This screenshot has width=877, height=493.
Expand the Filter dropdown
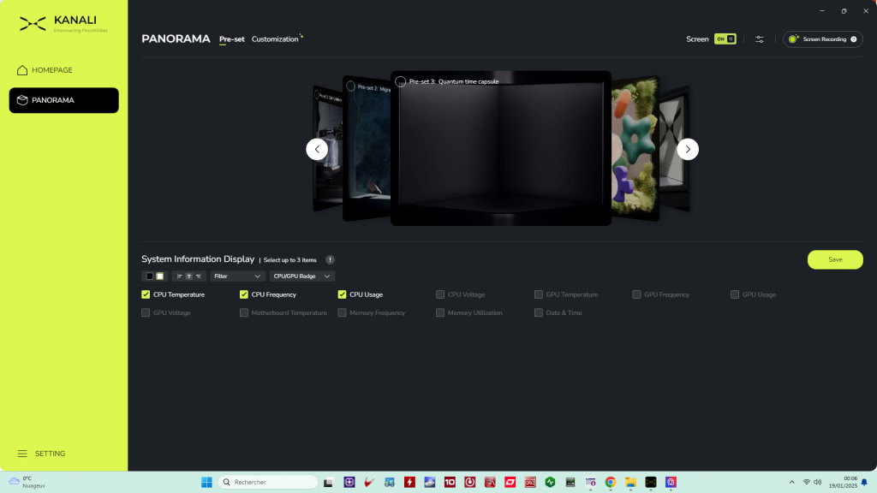237,276
